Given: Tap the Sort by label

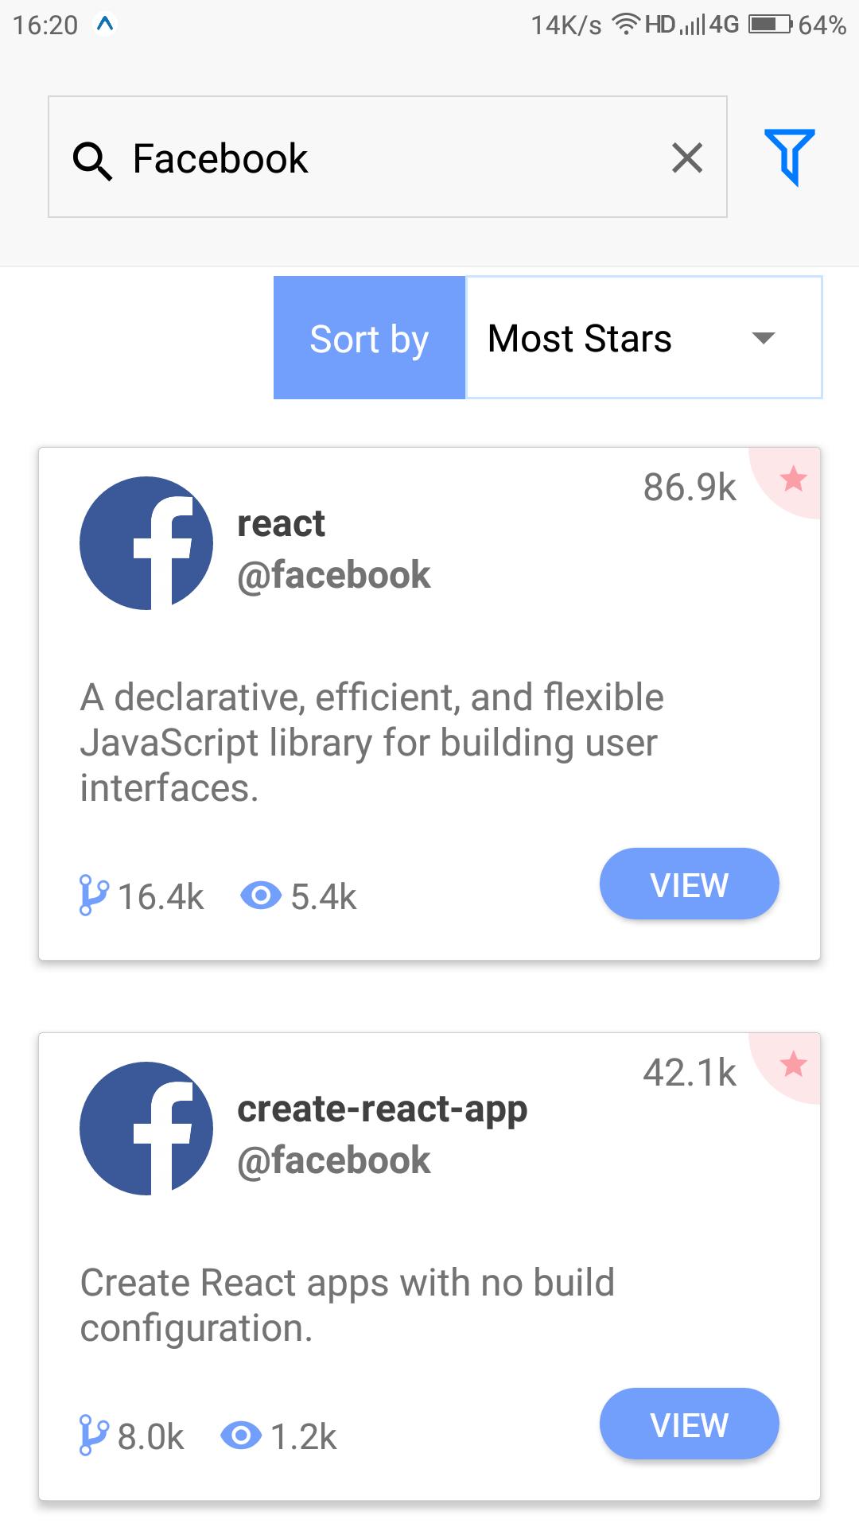Looking at the screenshot, I should [369, 338].
